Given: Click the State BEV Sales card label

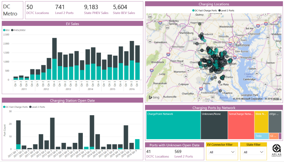Looking at the screenshot, I should [x=124, y=13].
